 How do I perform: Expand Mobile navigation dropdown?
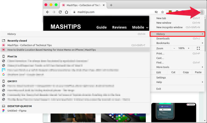(140, 27)
